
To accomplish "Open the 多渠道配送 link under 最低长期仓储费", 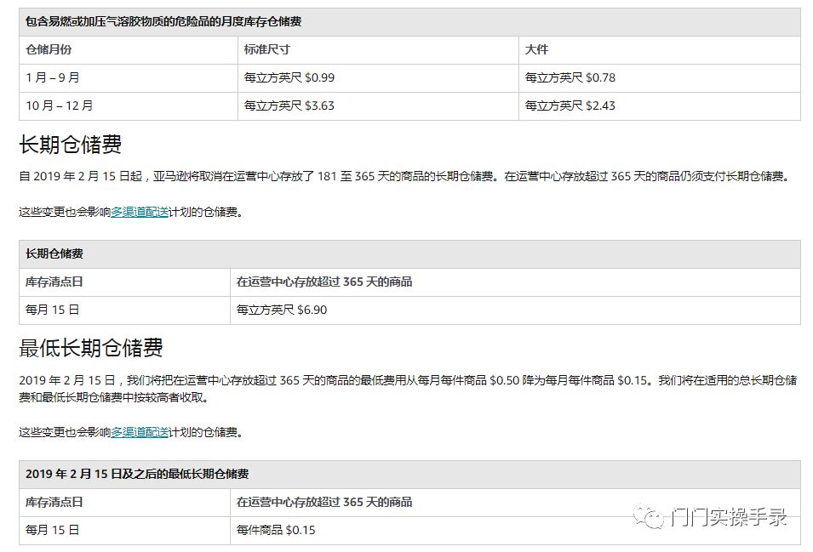I will [140, 432].
